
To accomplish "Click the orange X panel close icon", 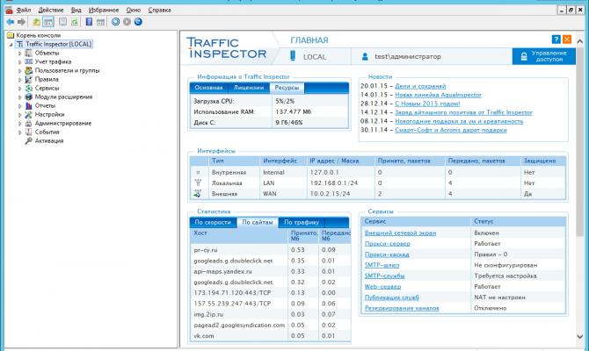I will point(567,39).
